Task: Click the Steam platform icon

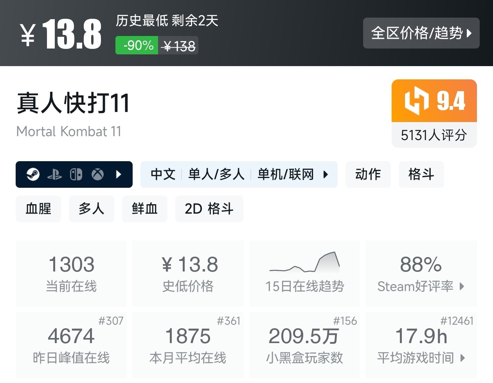Action: pos(33,174)
